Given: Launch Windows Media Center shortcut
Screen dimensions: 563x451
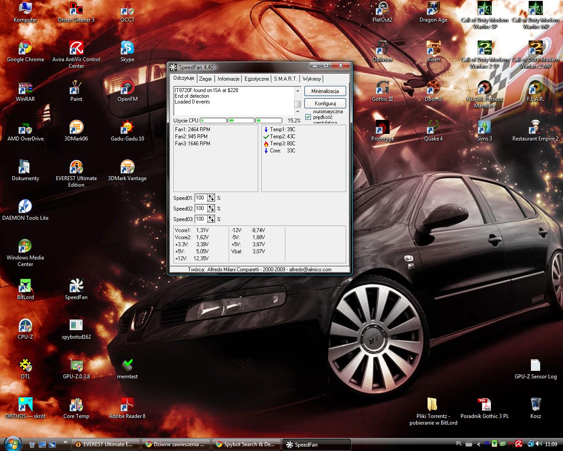Looking at the screenshot, I should 25,253.
